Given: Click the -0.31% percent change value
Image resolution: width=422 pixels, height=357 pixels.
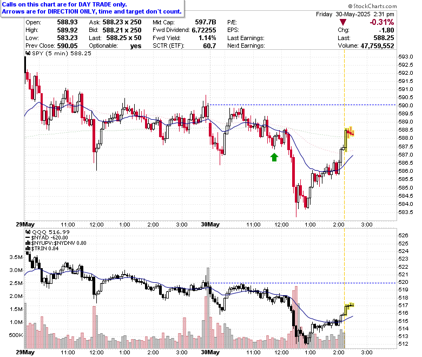Looking at the screenshot, I should pos(381,22).
